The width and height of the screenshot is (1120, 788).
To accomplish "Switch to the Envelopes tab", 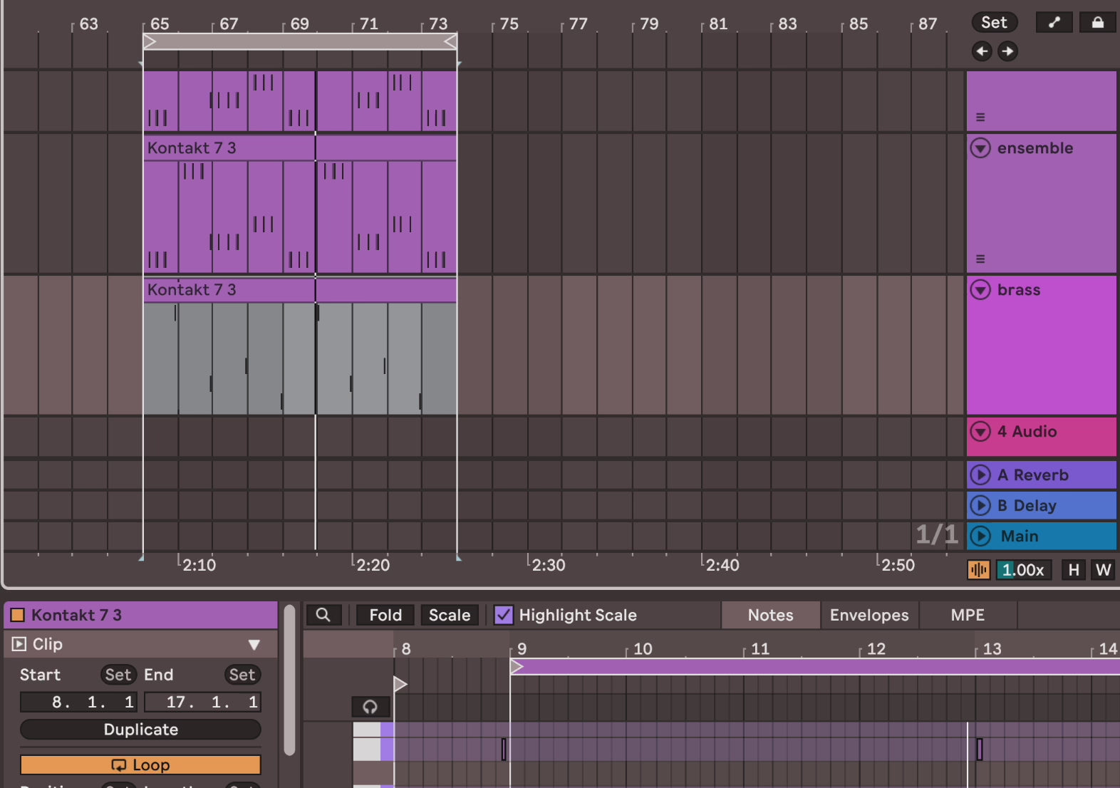I will [868, 615].
